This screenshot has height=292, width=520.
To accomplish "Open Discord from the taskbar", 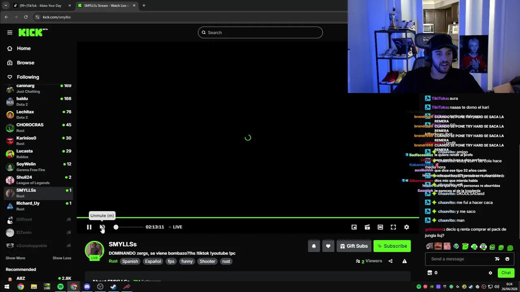I will point(87,287).
